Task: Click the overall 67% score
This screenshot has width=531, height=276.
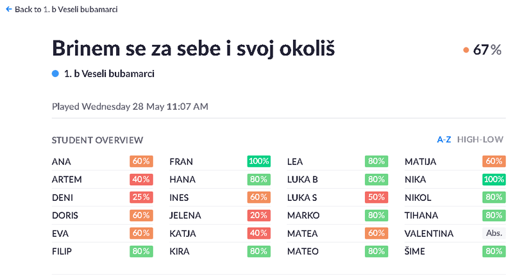Action: [487, 50]
